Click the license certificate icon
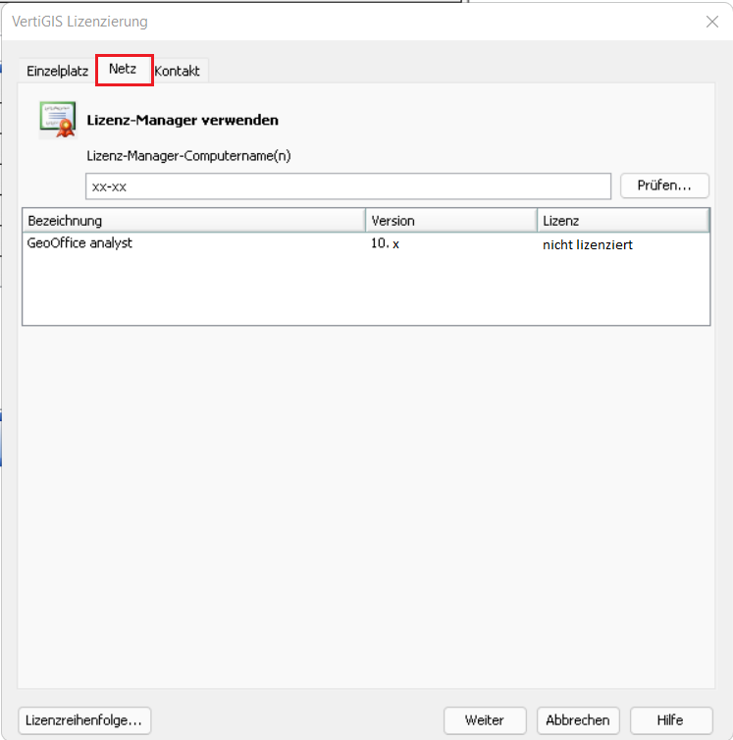Image resolution: width=733 pixels, height=740 pixels. 58,120
